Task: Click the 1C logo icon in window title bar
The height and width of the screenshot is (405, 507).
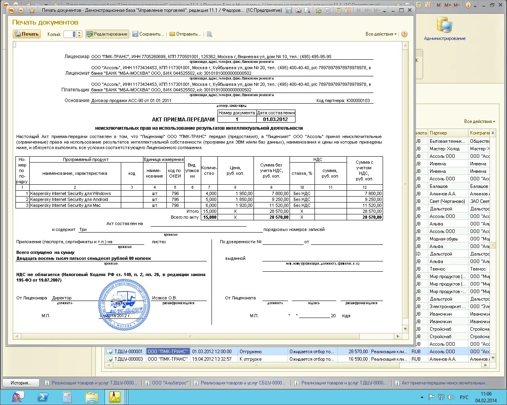Action: tap(12, 10)
